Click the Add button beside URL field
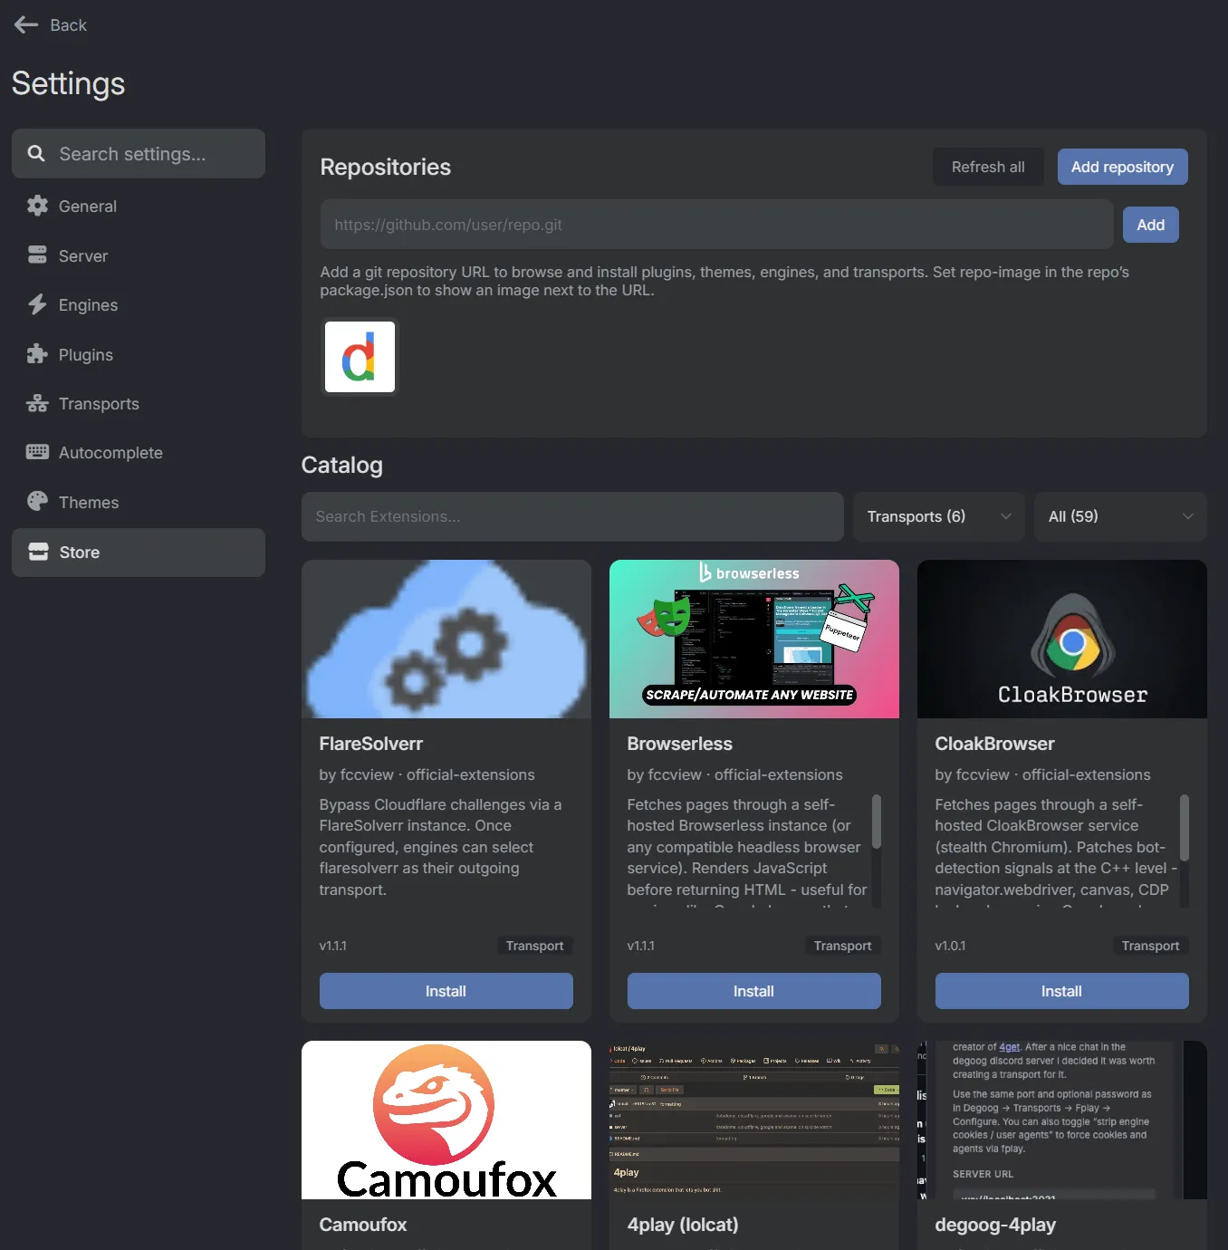This screenshot has width=1228, height=1250. 1150,225
